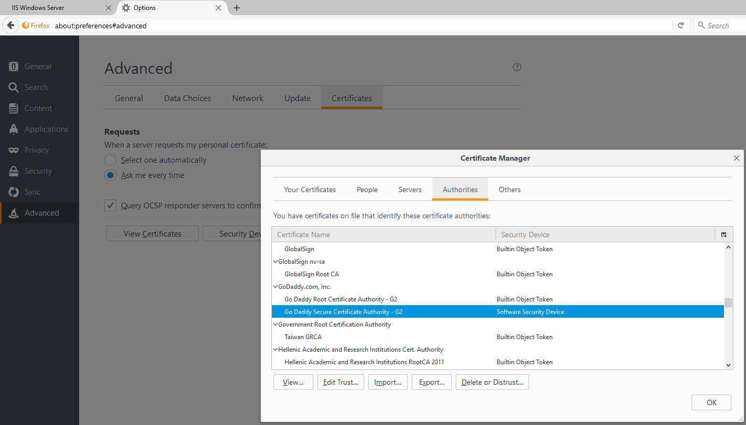Click the Delete or Distrust... button
The height and width of the screenshot is (425, 746).
click(492, 382)
